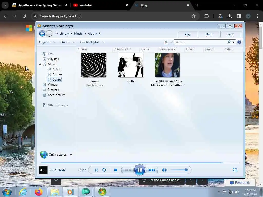Image resolution: width=263 pixels, height=197 pixels.
Task: Collapse the Music tree node
Action: coord(40,64)
